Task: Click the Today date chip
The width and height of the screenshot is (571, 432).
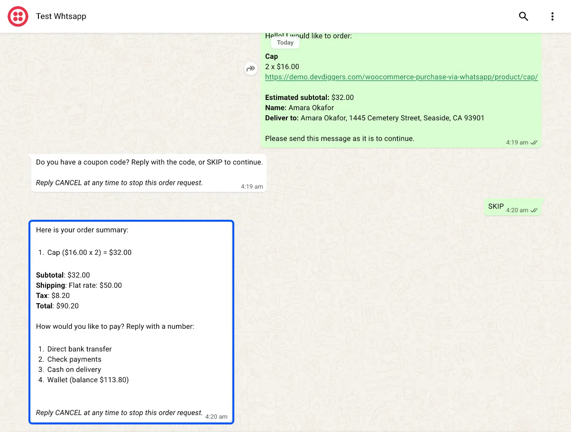Action: point(285,43)
